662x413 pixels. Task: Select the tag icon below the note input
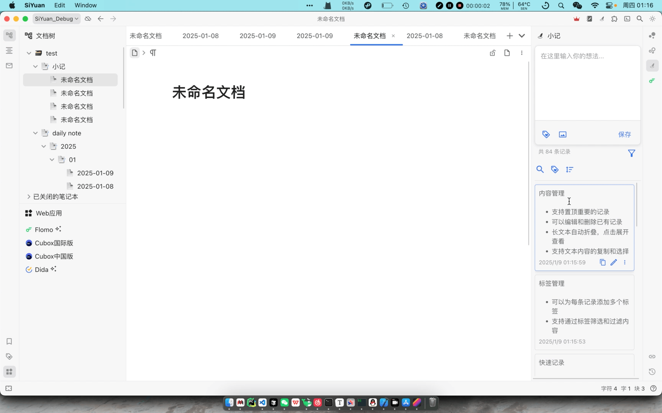point(546,134)
